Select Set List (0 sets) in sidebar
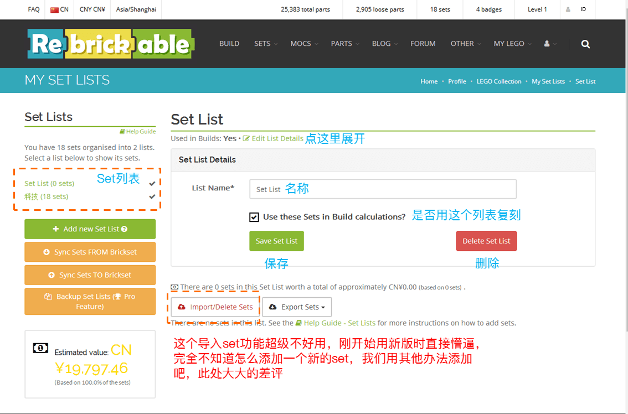The image size is (628, 414). 49,183
